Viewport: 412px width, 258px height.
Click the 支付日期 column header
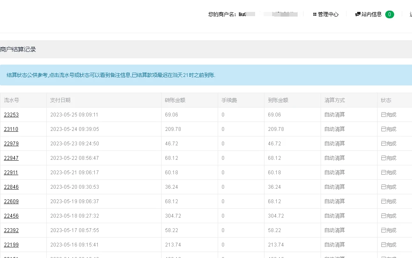tap(60, 100)
